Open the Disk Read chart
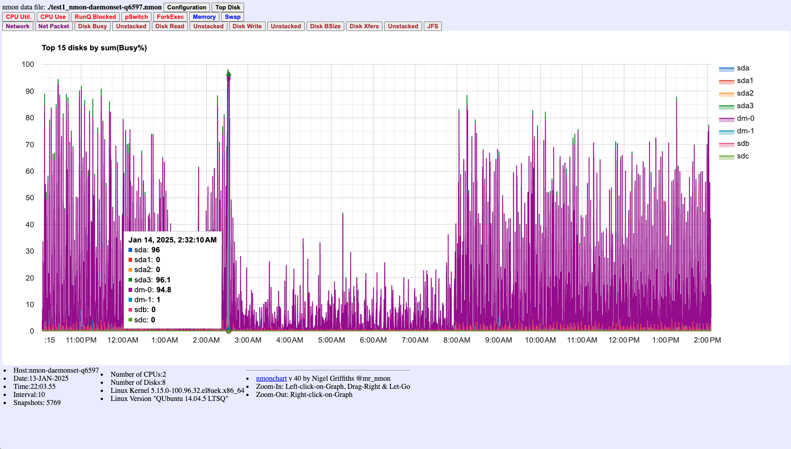791x449 pixels. click(x=170, y=26)
